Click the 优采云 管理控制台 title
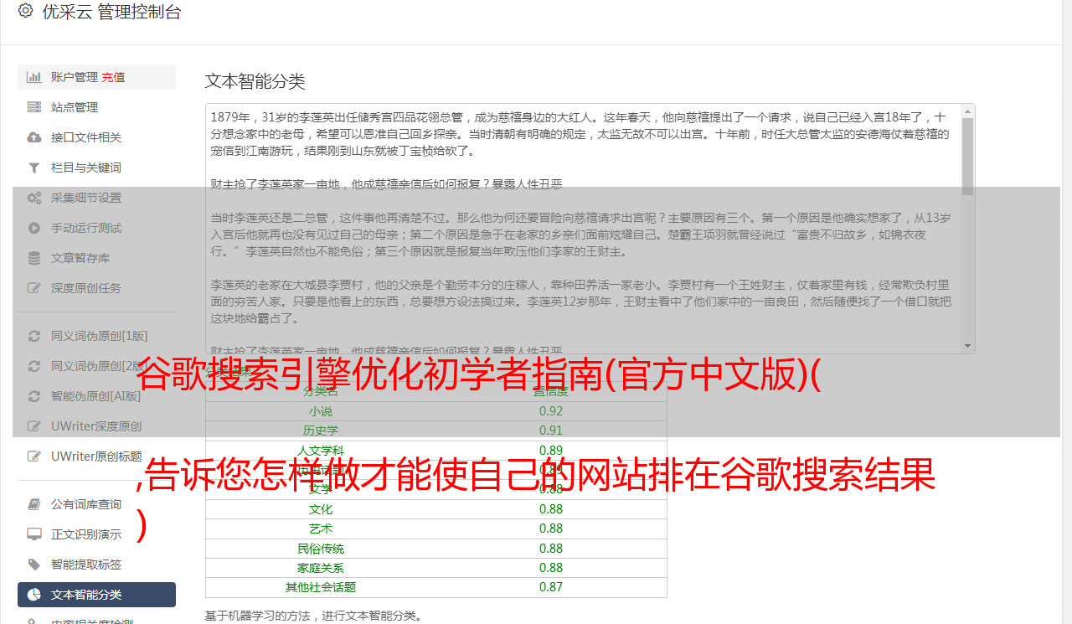 coord(111,12)
